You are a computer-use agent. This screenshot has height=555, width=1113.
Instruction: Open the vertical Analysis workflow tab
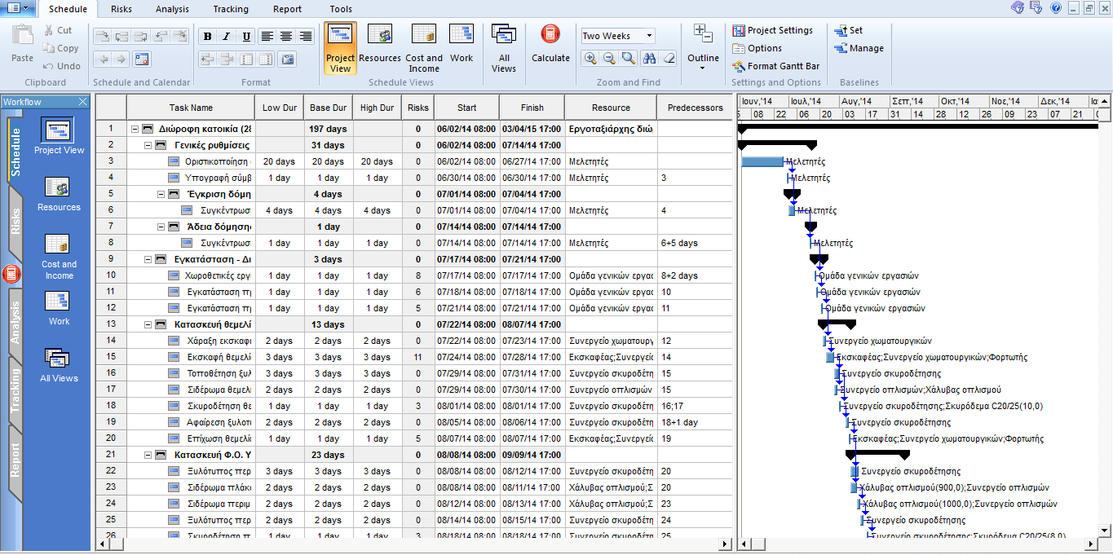15,322
